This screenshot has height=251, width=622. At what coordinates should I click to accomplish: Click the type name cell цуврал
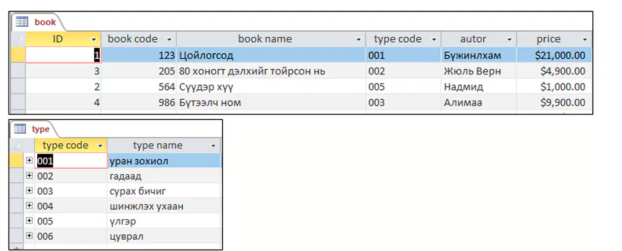click(164, 236)
